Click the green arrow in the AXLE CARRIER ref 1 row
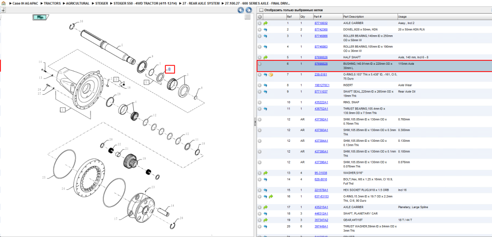The width and height of the screenshot is (492, 237). 266,23
